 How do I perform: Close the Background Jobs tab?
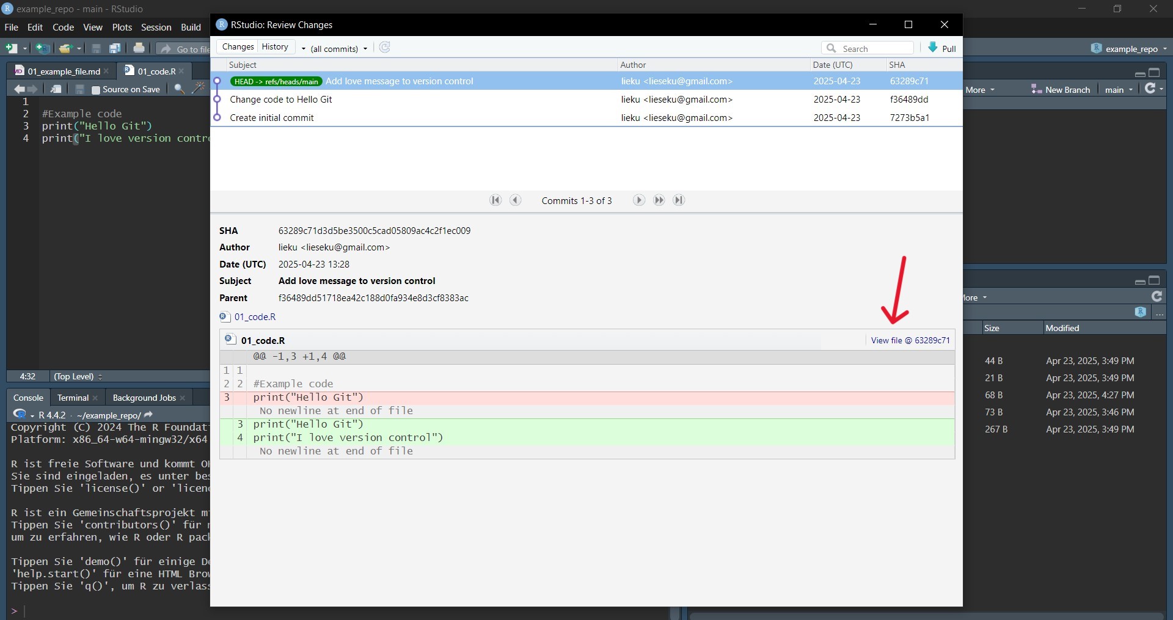tap(183, 398)
